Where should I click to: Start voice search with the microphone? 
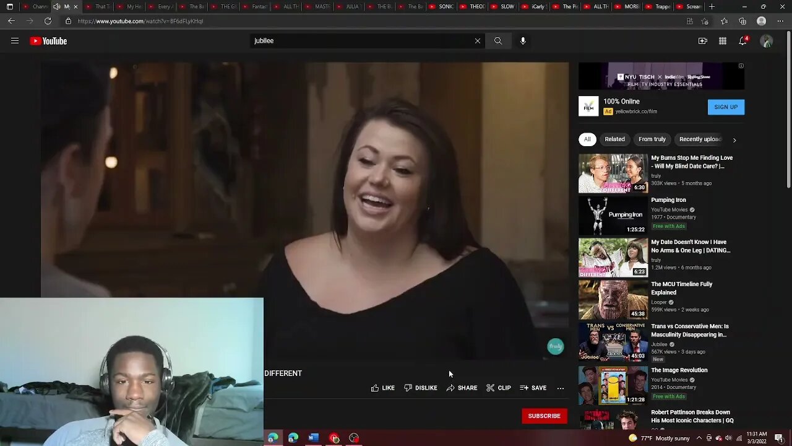pyautogui.click(x=523, y=41)
